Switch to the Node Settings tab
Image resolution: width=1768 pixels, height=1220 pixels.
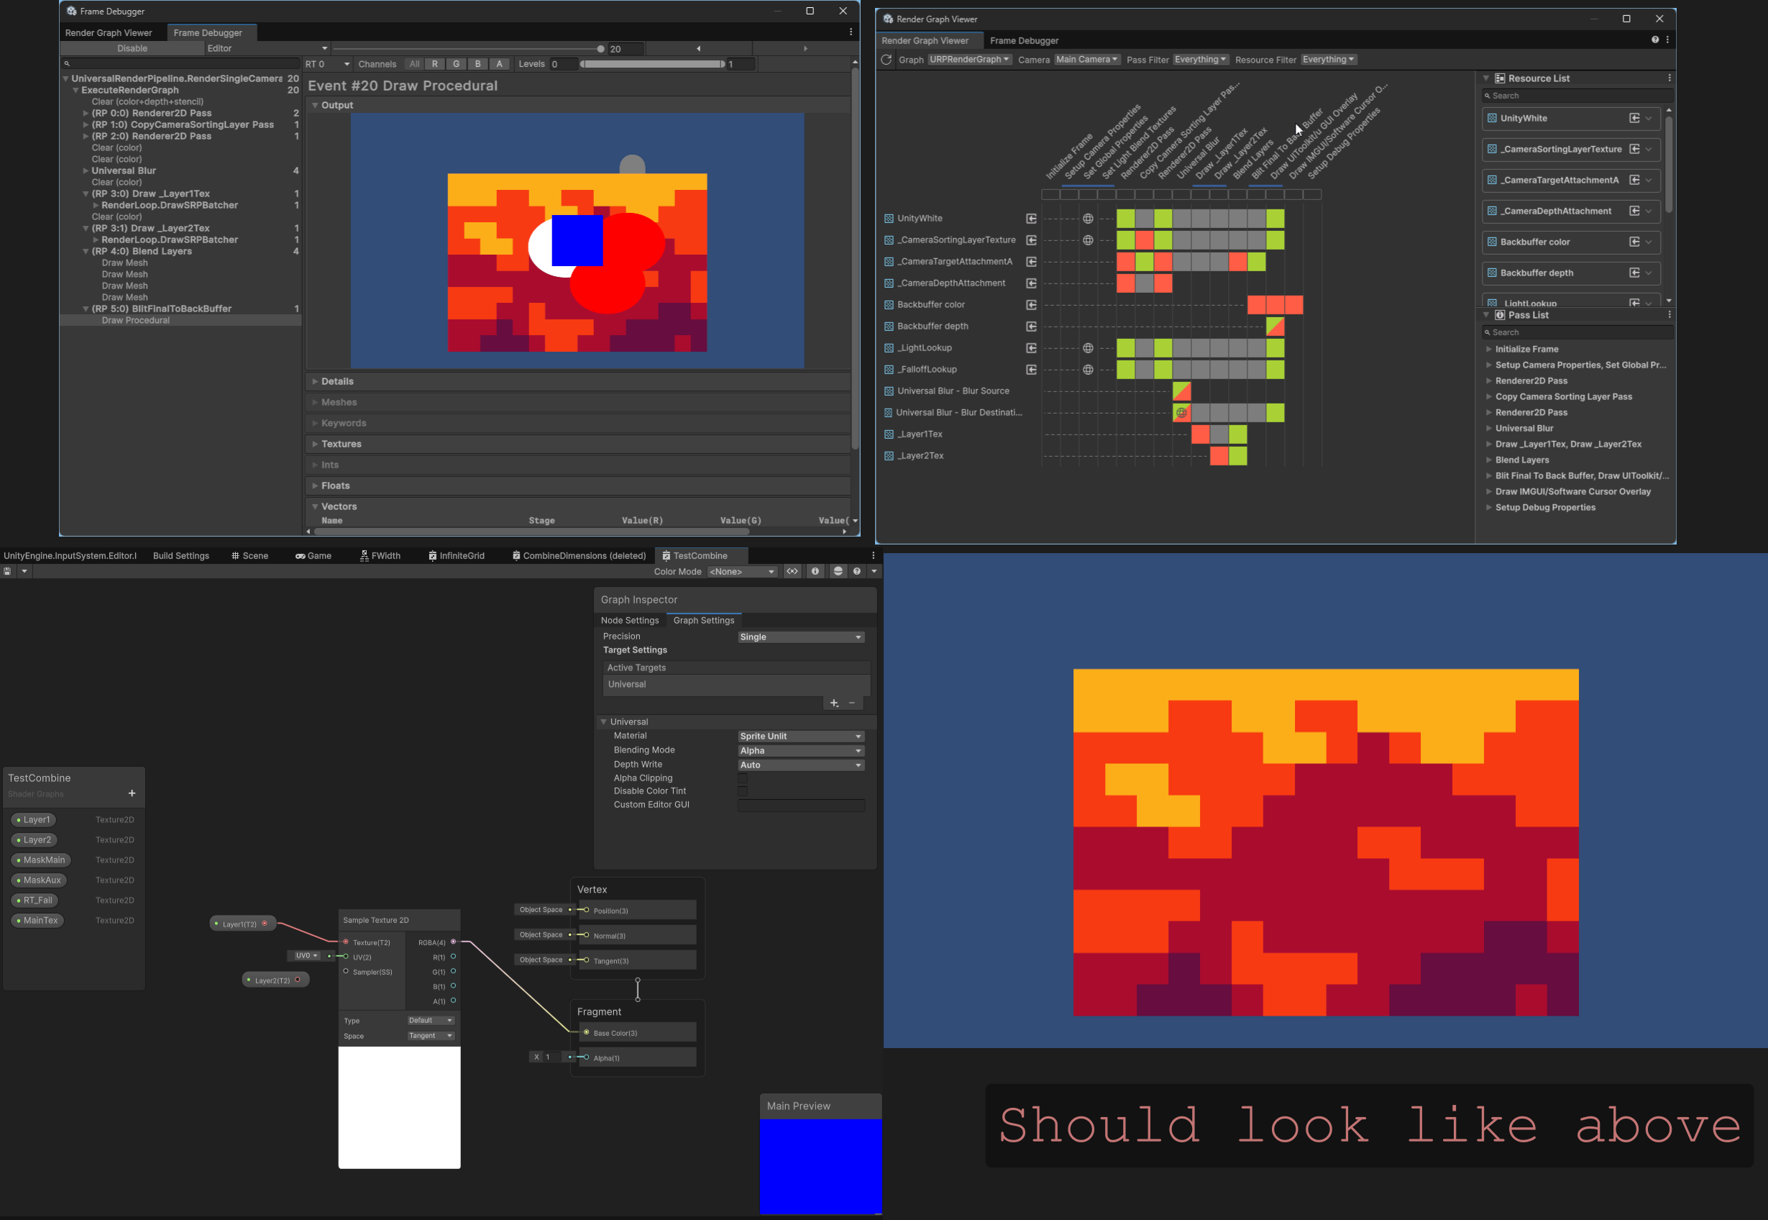coord(630,621)
